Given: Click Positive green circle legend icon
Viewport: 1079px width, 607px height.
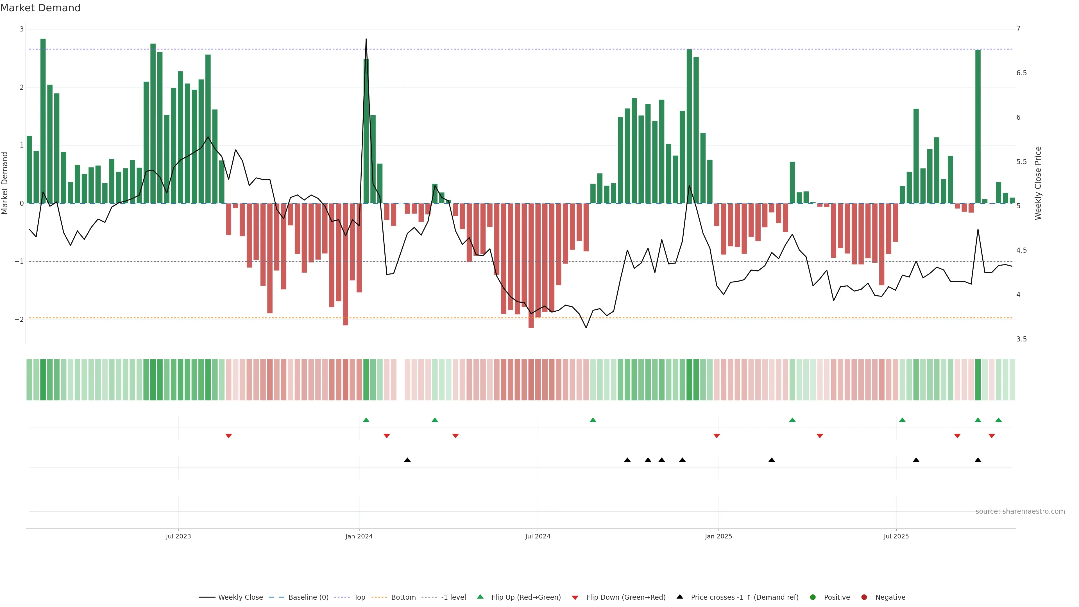Looking at the screenshot, I should (813, 597).
